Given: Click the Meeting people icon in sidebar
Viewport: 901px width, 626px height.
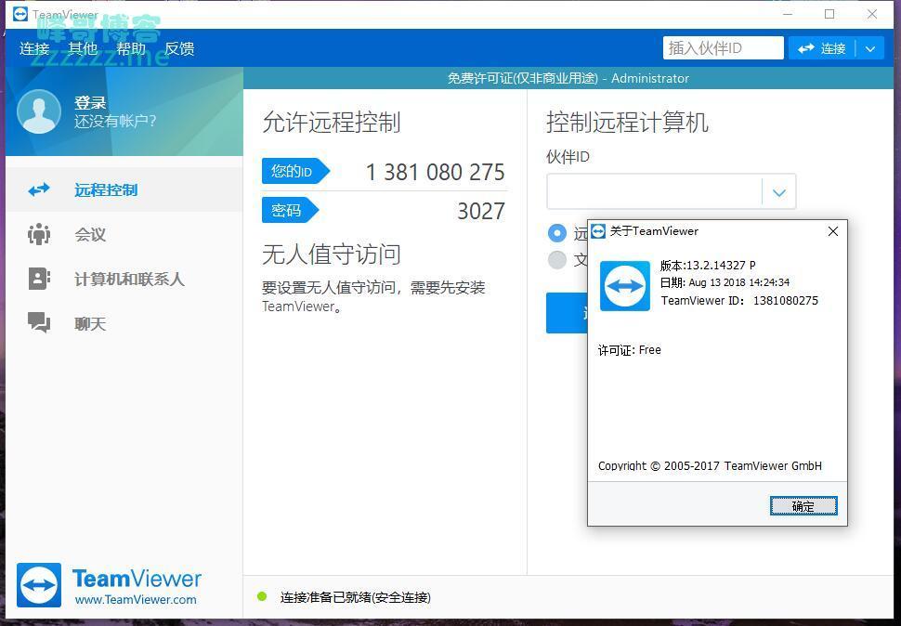Looking at the screenshot, I should pos(39,234).
